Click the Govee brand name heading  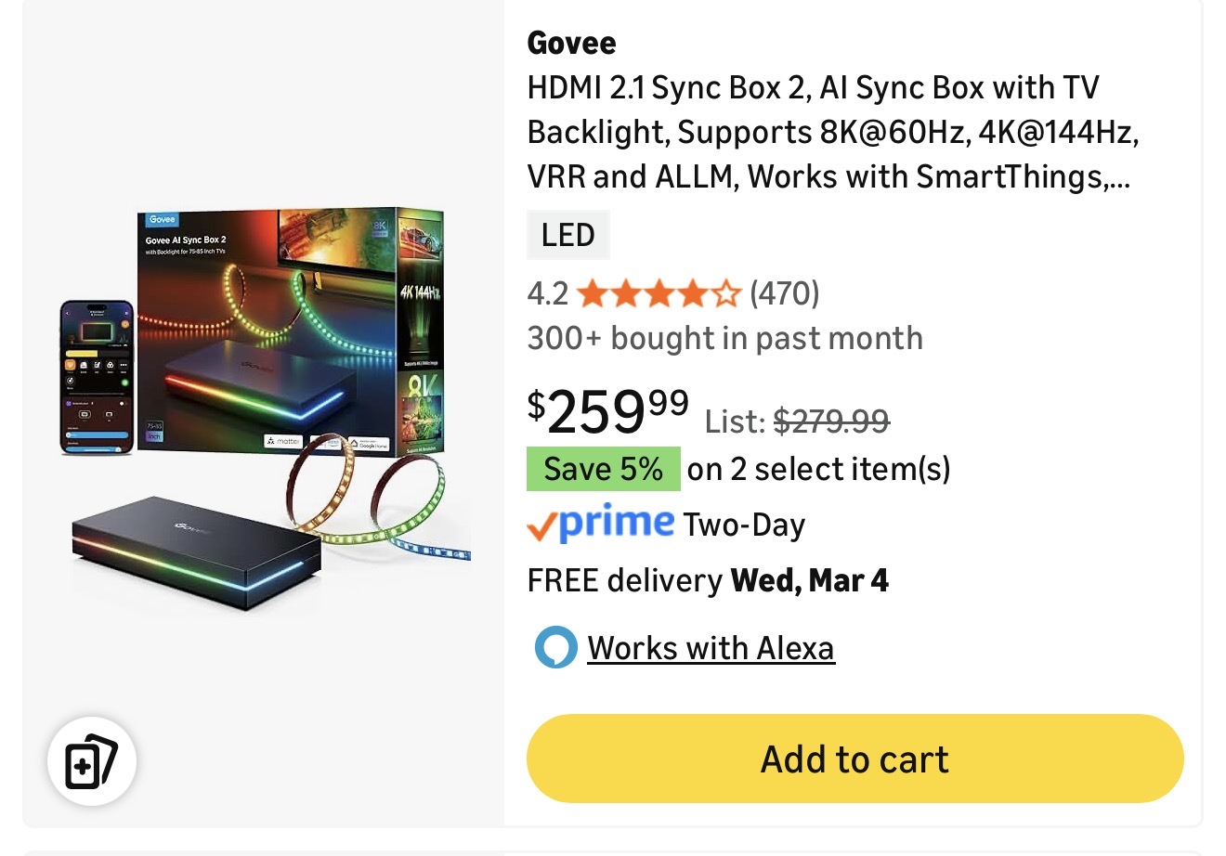(571, 43)
